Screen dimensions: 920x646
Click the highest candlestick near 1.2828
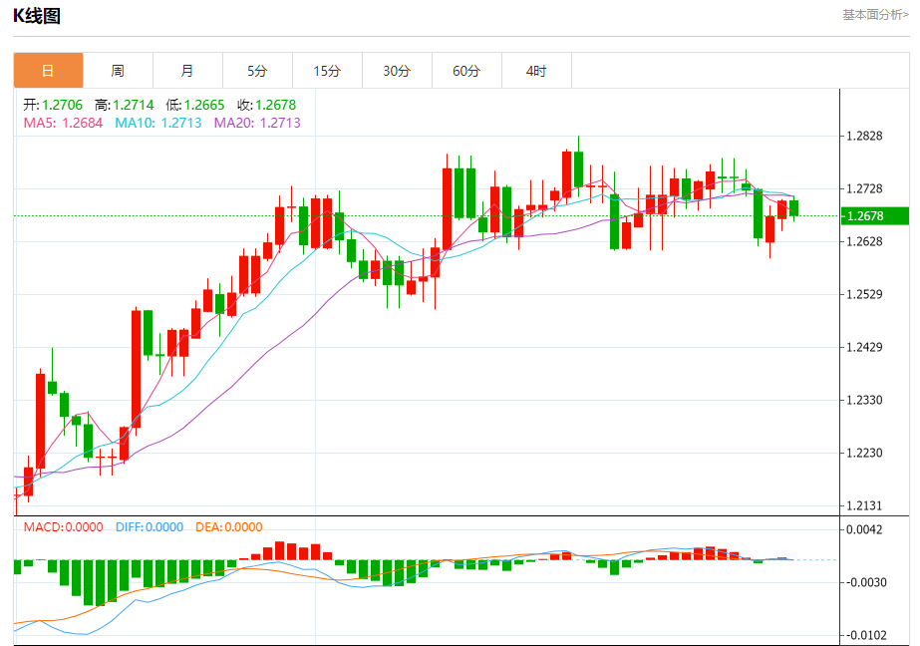pos(578,169)
